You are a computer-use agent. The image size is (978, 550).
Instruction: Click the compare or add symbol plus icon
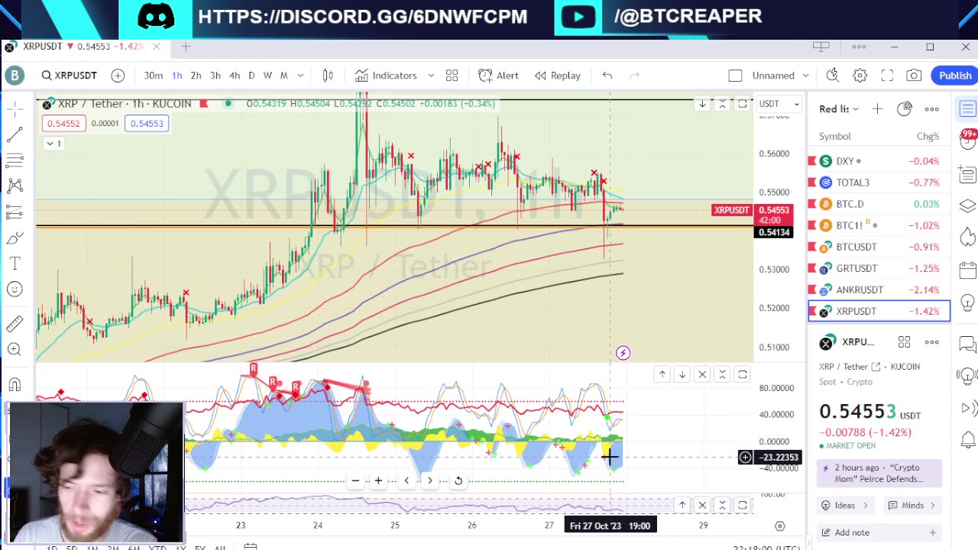click(x=118, y=75)
